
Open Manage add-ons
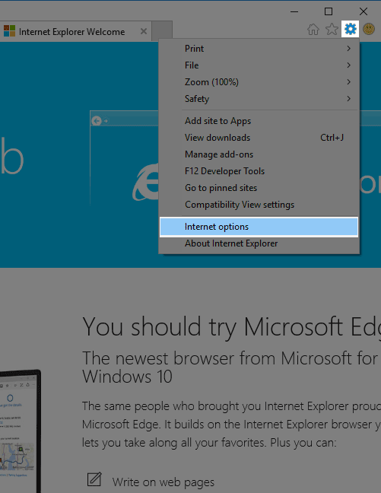pos(259,154)
